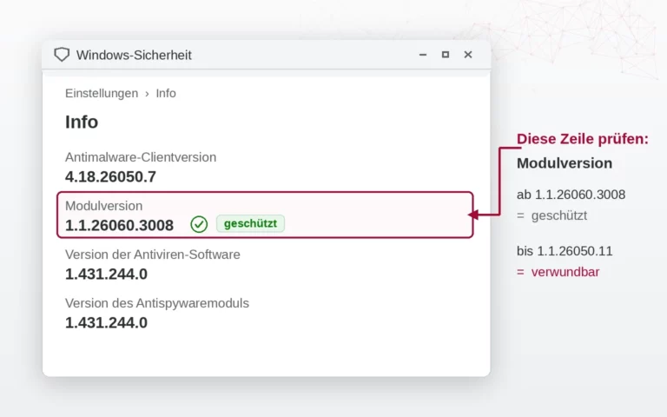Select the Info page heading
Image resolution: width=667 pixels, height=417 pixels.
82,122
